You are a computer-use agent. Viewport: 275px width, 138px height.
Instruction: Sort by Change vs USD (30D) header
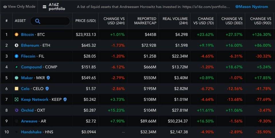(232, 21)
